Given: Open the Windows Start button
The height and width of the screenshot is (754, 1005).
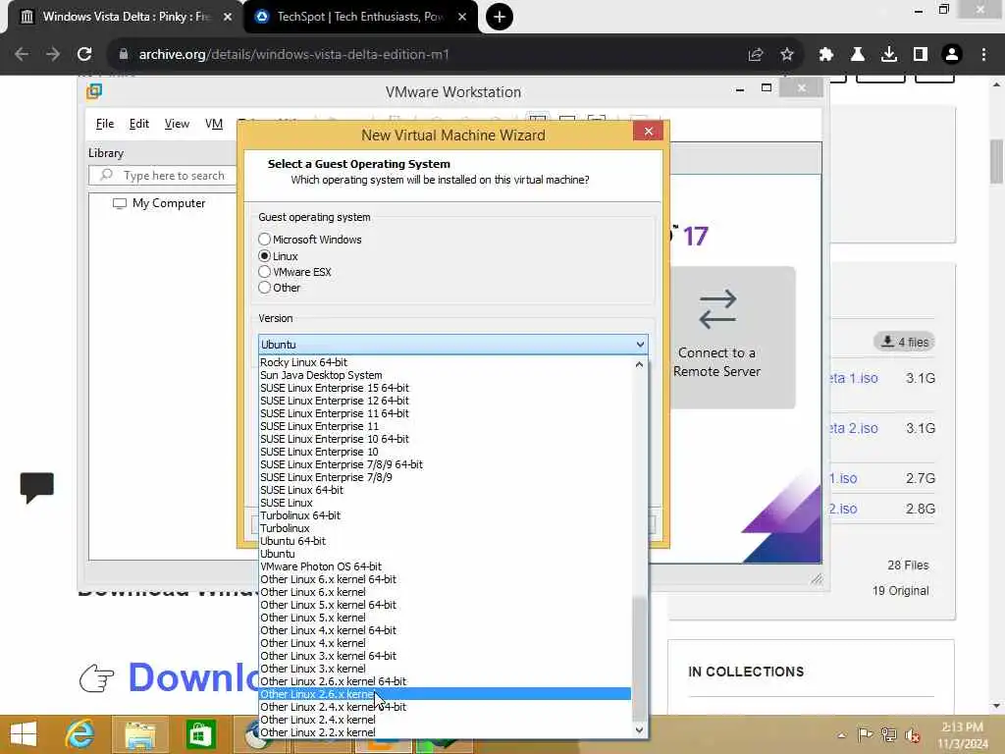Looking at the screenshot, I should [24, 734].
